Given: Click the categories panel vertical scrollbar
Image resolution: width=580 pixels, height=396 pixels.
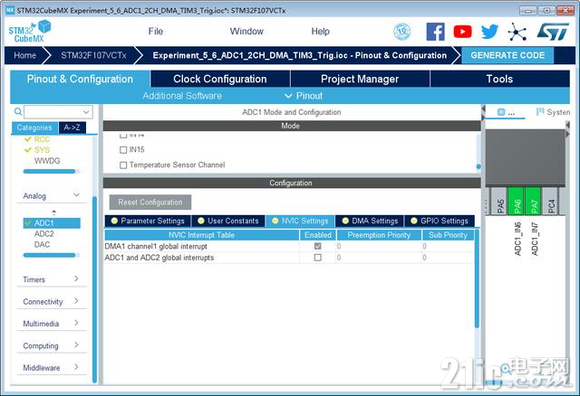Looking at the screenshot, I should point(94,289).
